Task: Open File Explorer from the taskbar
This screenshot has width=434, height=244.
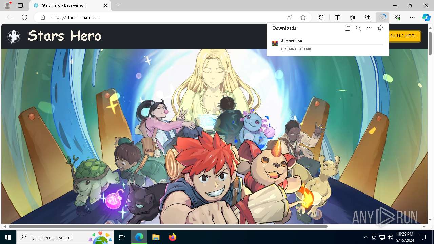Action: (156, 237)
